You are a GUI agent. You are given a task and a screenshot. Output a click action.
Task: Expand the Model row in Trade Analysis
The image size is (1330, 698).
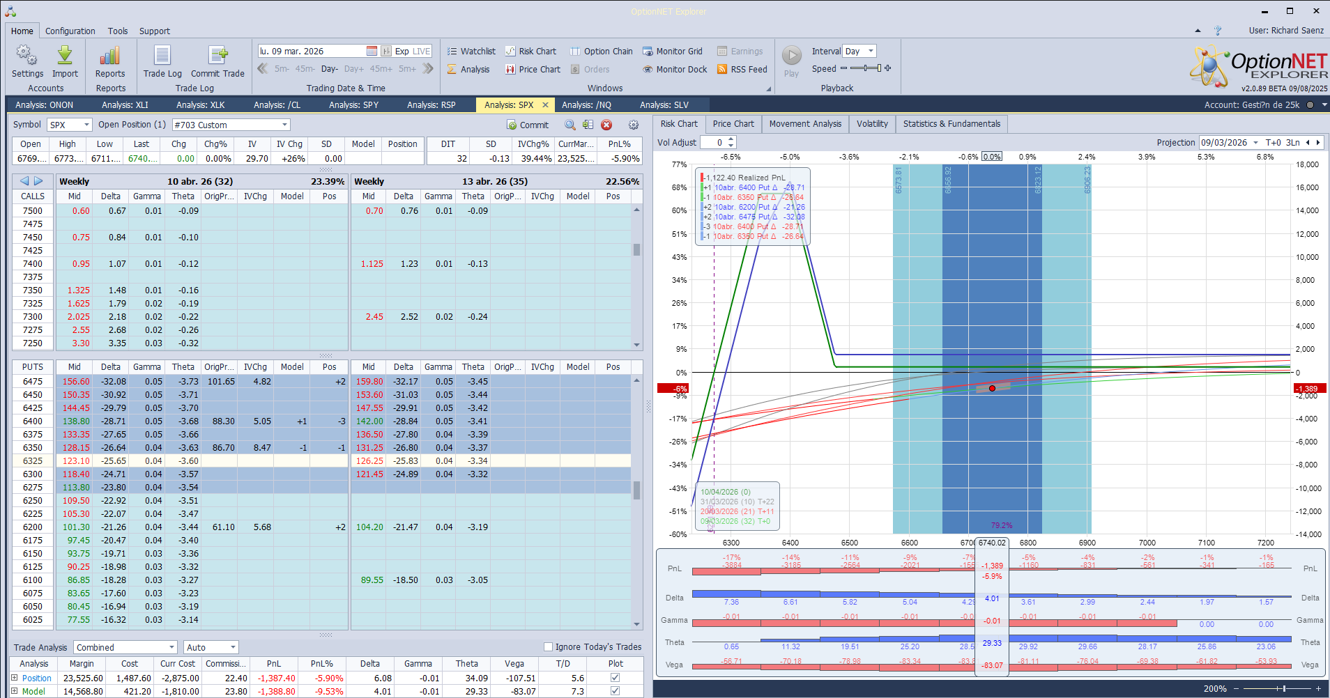(x=14, y=691)
